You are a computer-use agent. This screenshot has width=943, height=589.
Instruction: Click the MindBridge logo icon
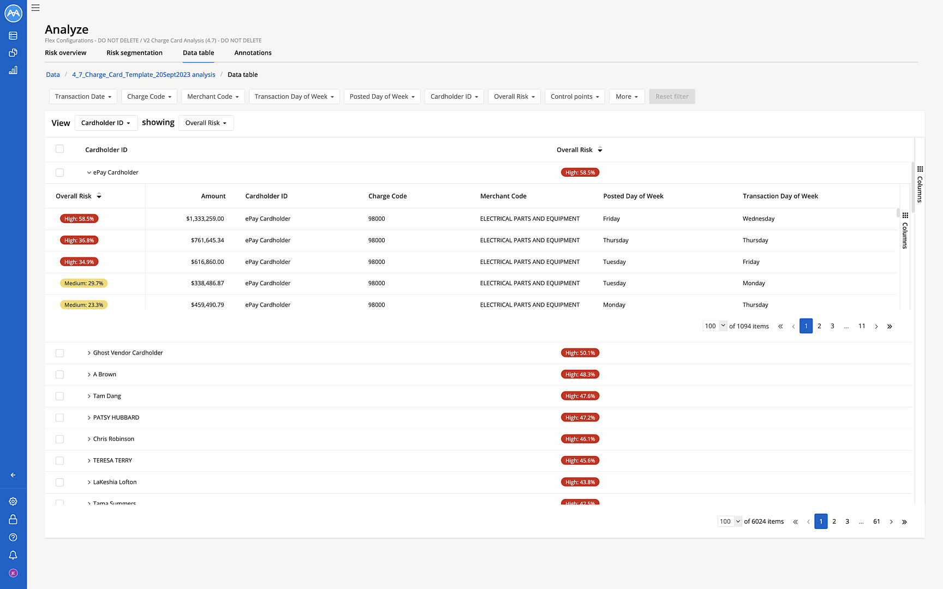click(x=13, y=13)
